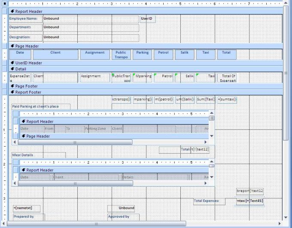Select the UserID Header section bar
292x228 pixels.
point(146,63)
